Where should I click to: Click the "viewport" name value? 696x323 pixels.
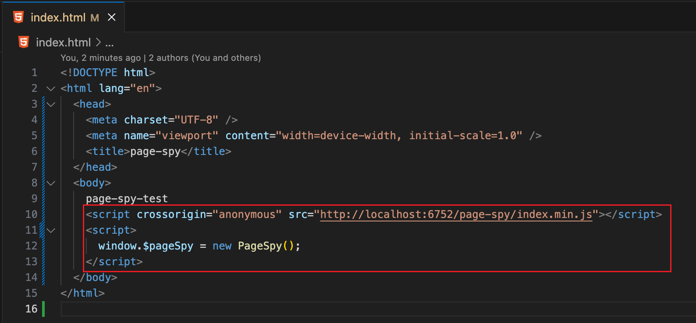pos(187,136)
